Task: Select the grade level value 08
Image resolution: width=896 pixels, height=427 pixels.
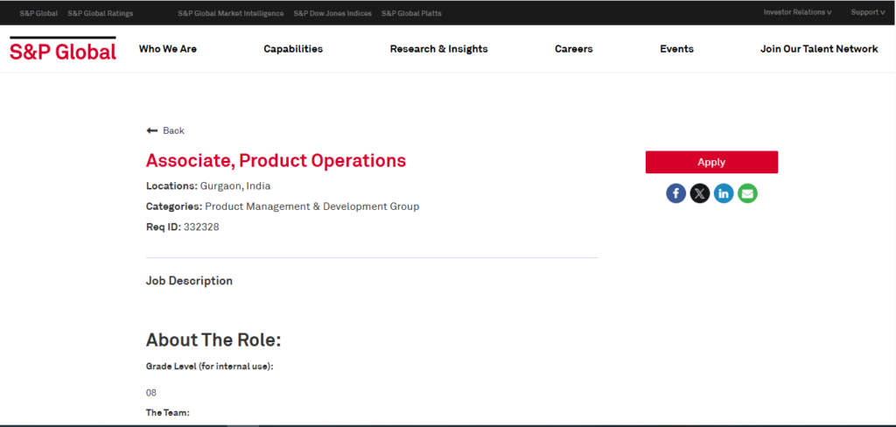Action: click(150, 393)
